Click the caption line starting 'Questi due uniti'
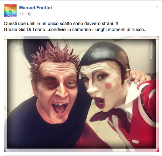 pyautogui.click(x=61, y=23)
